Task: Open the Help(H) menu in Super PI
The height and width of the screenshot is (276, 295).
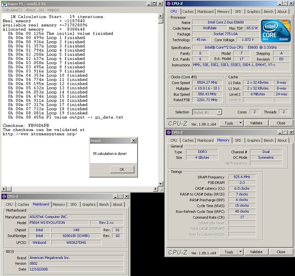Action: 53,10
